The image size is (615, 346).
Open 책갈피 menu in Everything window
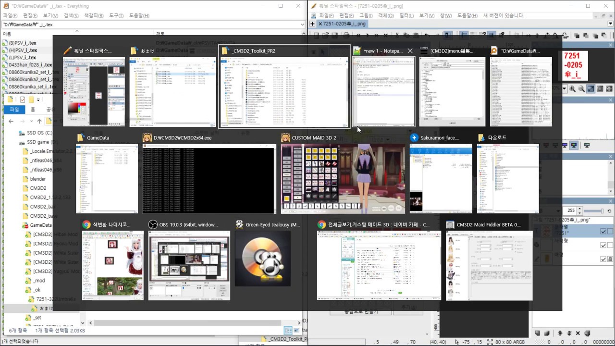click(x=94, y=15)
